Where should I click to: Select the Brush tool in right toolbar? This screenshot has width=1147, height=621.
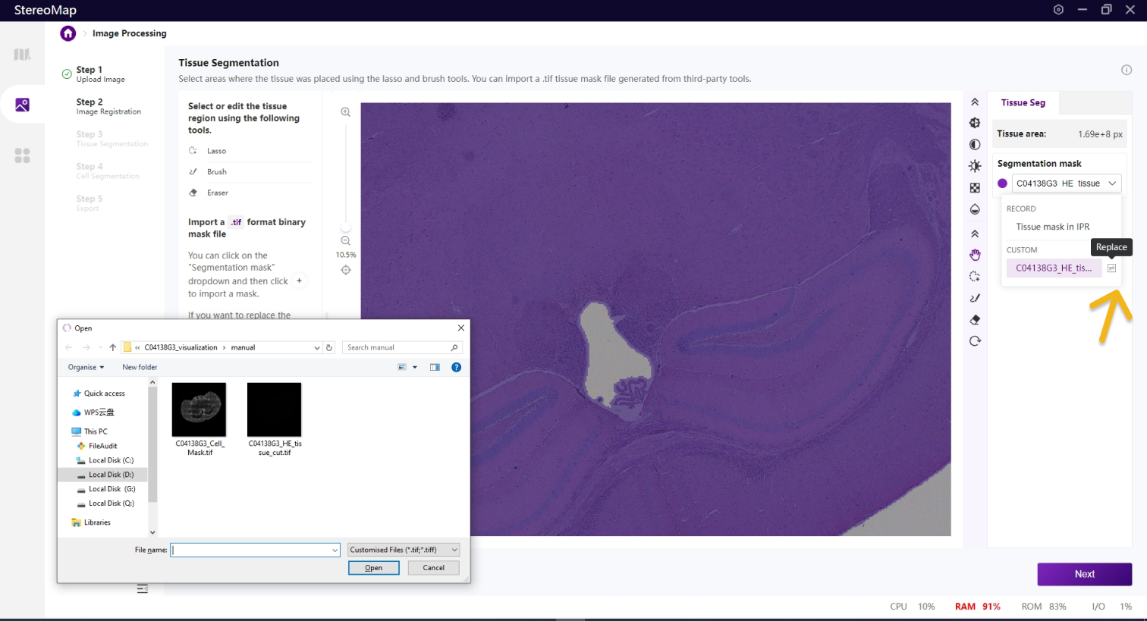975,298
